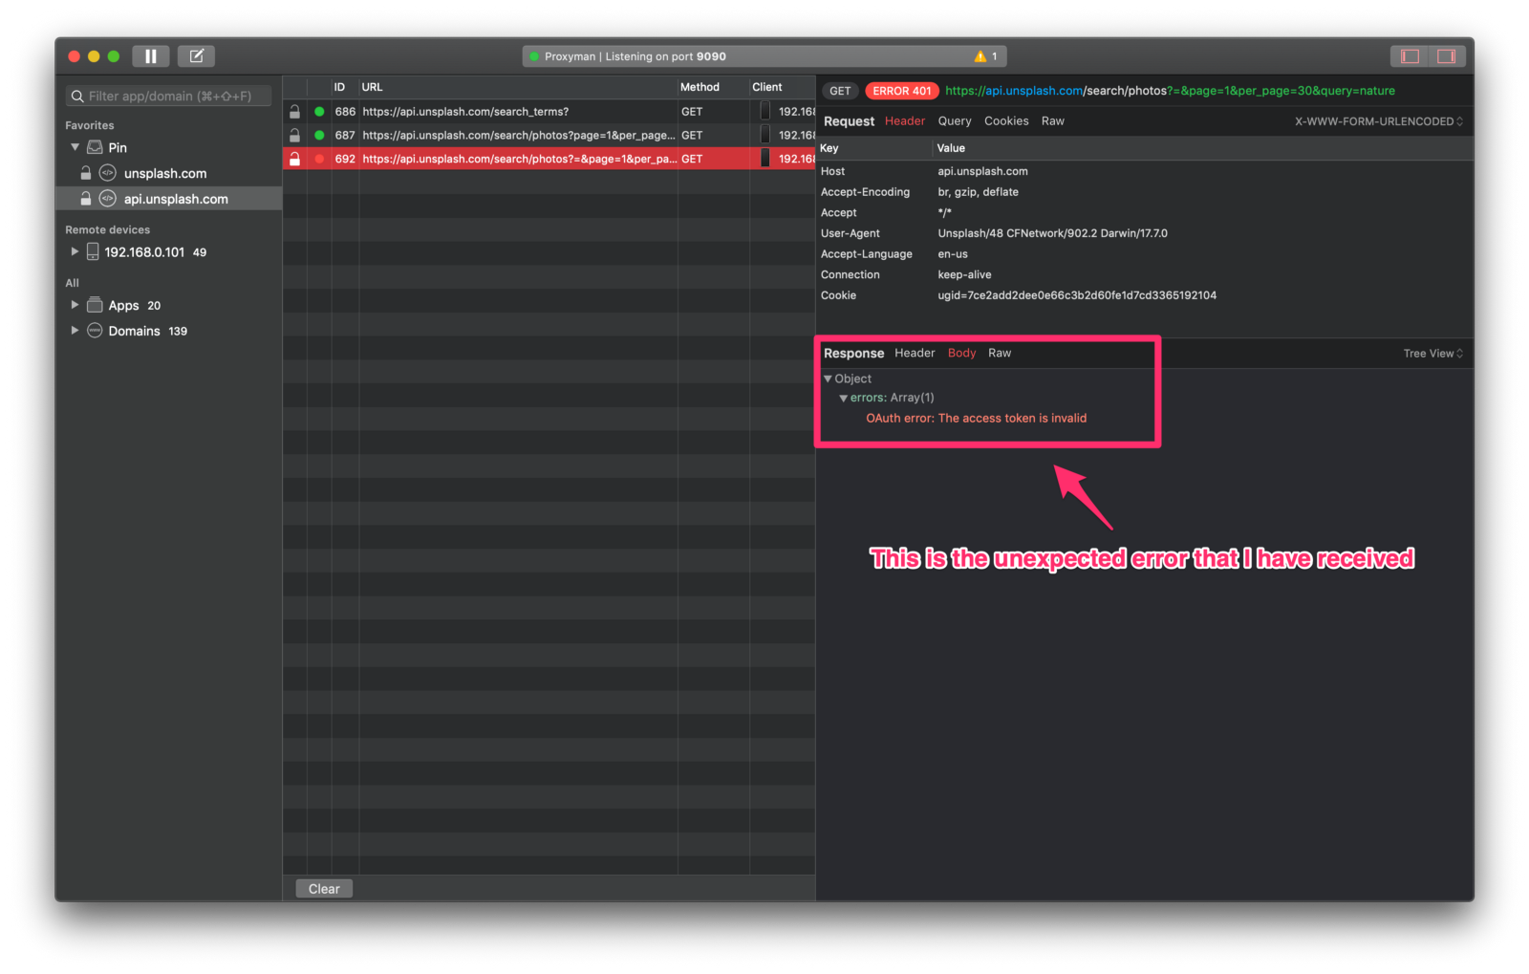
Task: Open the Tree View dropdown
Action: click(x=1432, y=354)
